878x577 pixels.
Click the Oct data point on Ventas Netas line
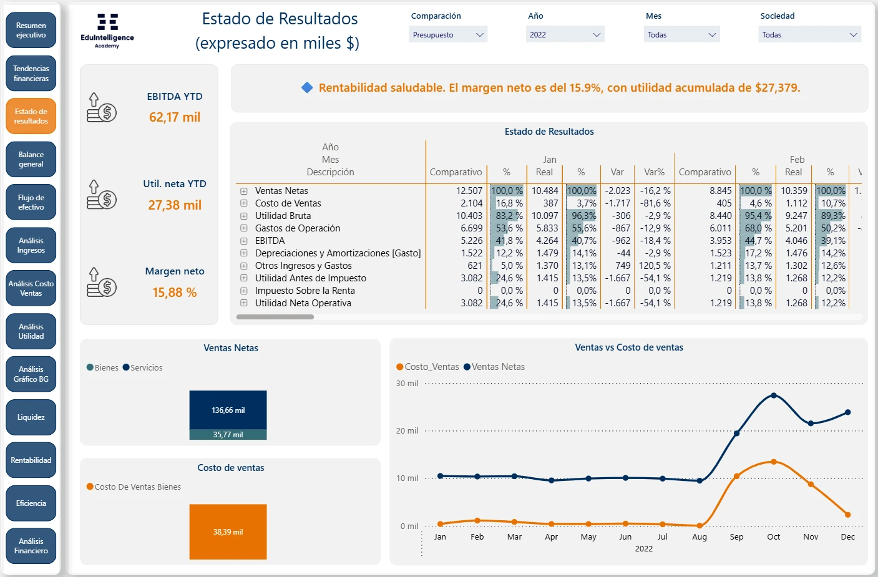pos(774,395)
